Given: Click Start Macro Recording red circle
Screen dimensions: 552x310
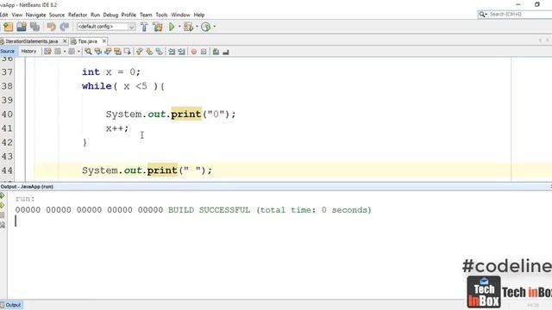Looking at the screenshot, I should [193, 52].
